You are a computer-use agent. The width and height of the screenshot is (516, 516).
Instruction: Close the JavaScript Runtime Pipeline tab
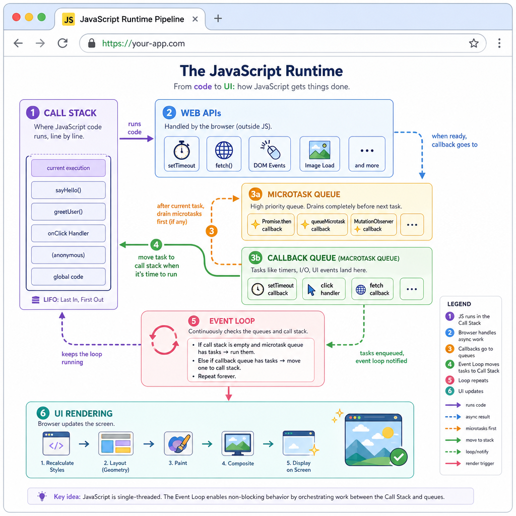[195, 19]
